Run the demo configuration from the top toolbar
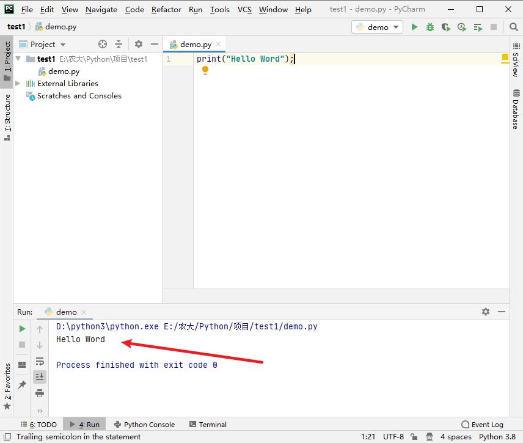The image size is (523, 443). tap(415, 27)
